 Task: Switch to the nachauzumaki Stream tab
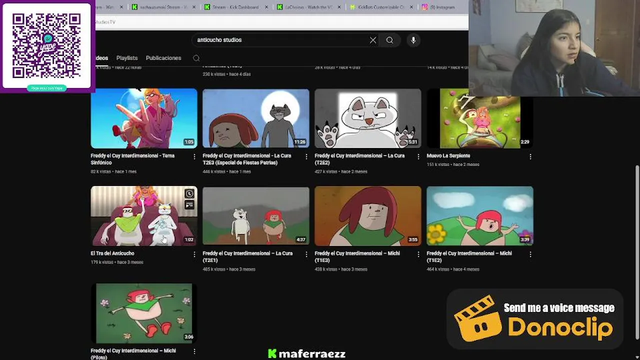click(162, 7)
